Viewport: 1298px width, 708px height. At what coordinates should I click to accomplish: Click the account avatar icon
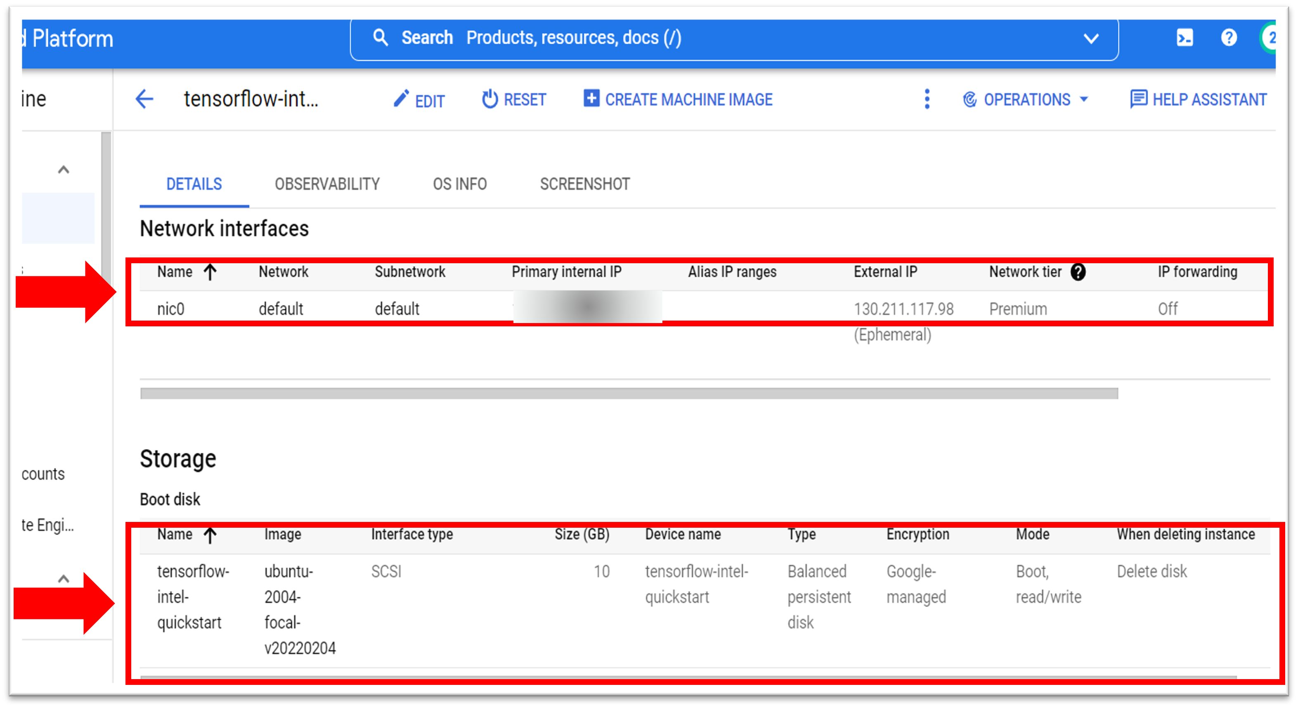(x=1269, y=38)
